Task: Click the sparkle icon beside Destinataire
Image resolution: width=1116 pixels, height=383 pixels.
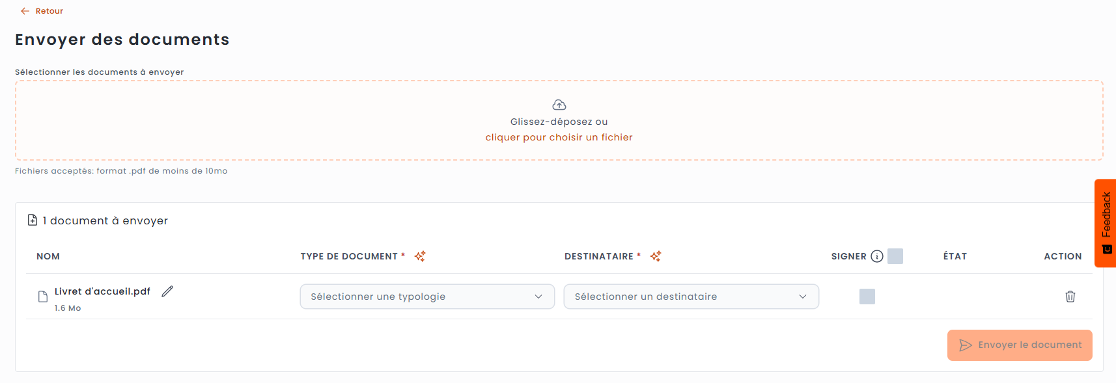Action: (x=656, y=256)
